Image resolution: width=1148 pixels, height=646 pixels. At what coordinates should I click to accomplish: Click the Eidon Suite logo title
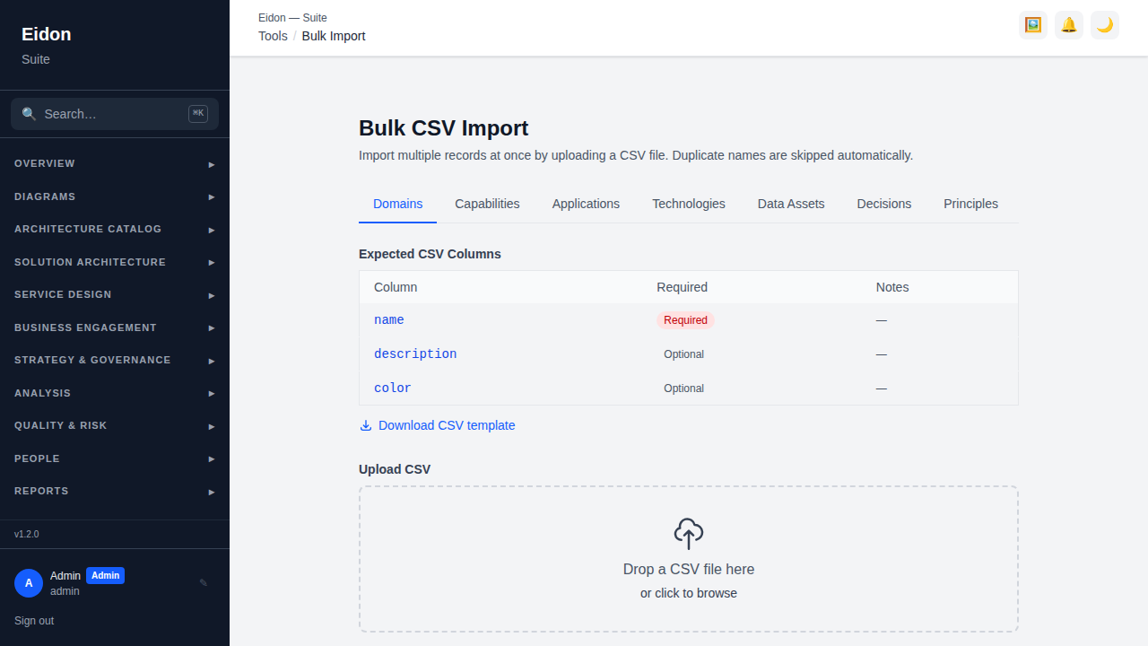[47, 34]
